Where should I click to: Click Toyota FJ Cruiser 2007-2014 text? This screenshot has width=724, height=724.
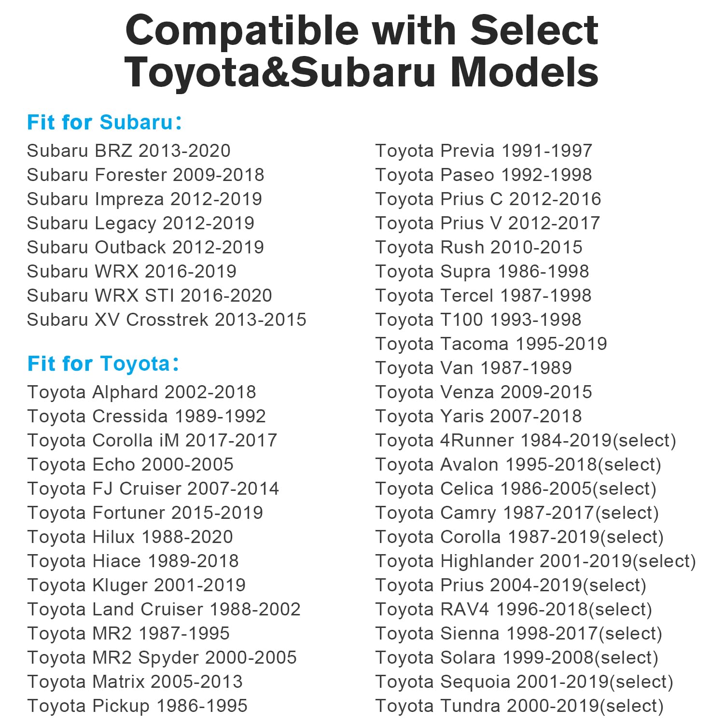tap(153, 489)
